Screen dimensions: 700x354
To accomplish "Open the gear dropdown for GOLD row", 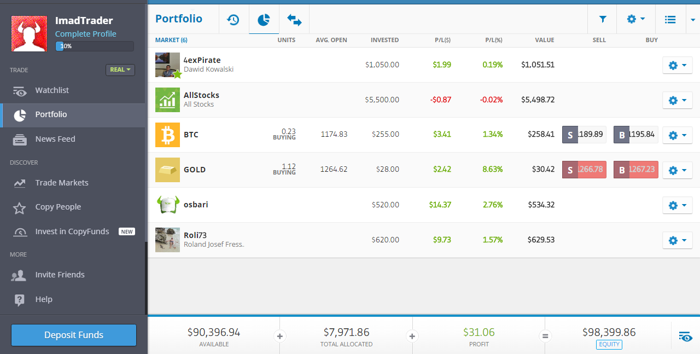I will pos(677,170).
